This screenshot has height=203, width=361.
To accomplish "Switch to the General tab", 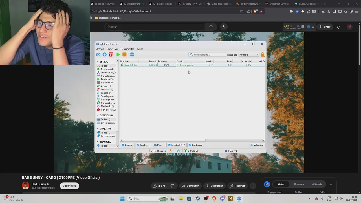I will click(x=127, y=145).
